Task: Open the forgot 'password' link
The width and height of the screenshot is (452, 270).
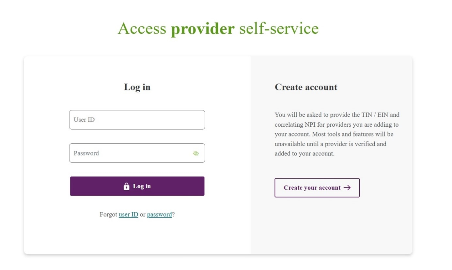Action: click(159, 214)
